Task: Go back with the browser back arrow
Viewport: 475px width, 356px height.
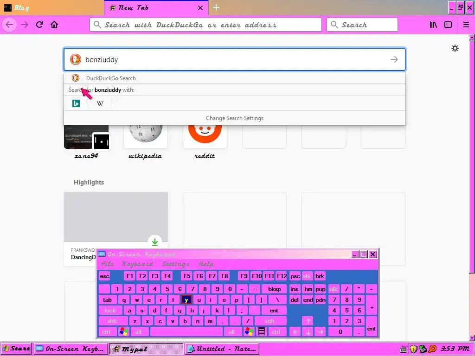Action: pos(9,25)
